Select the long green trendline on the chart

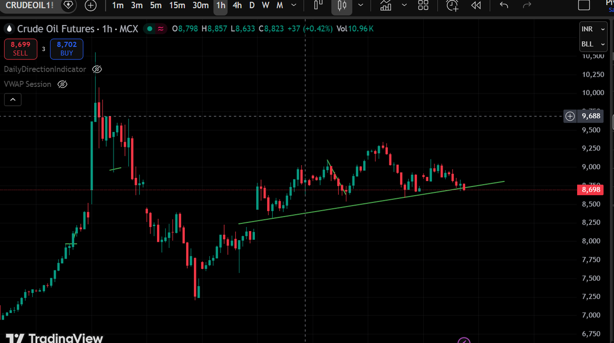click(x=371, y=202)
